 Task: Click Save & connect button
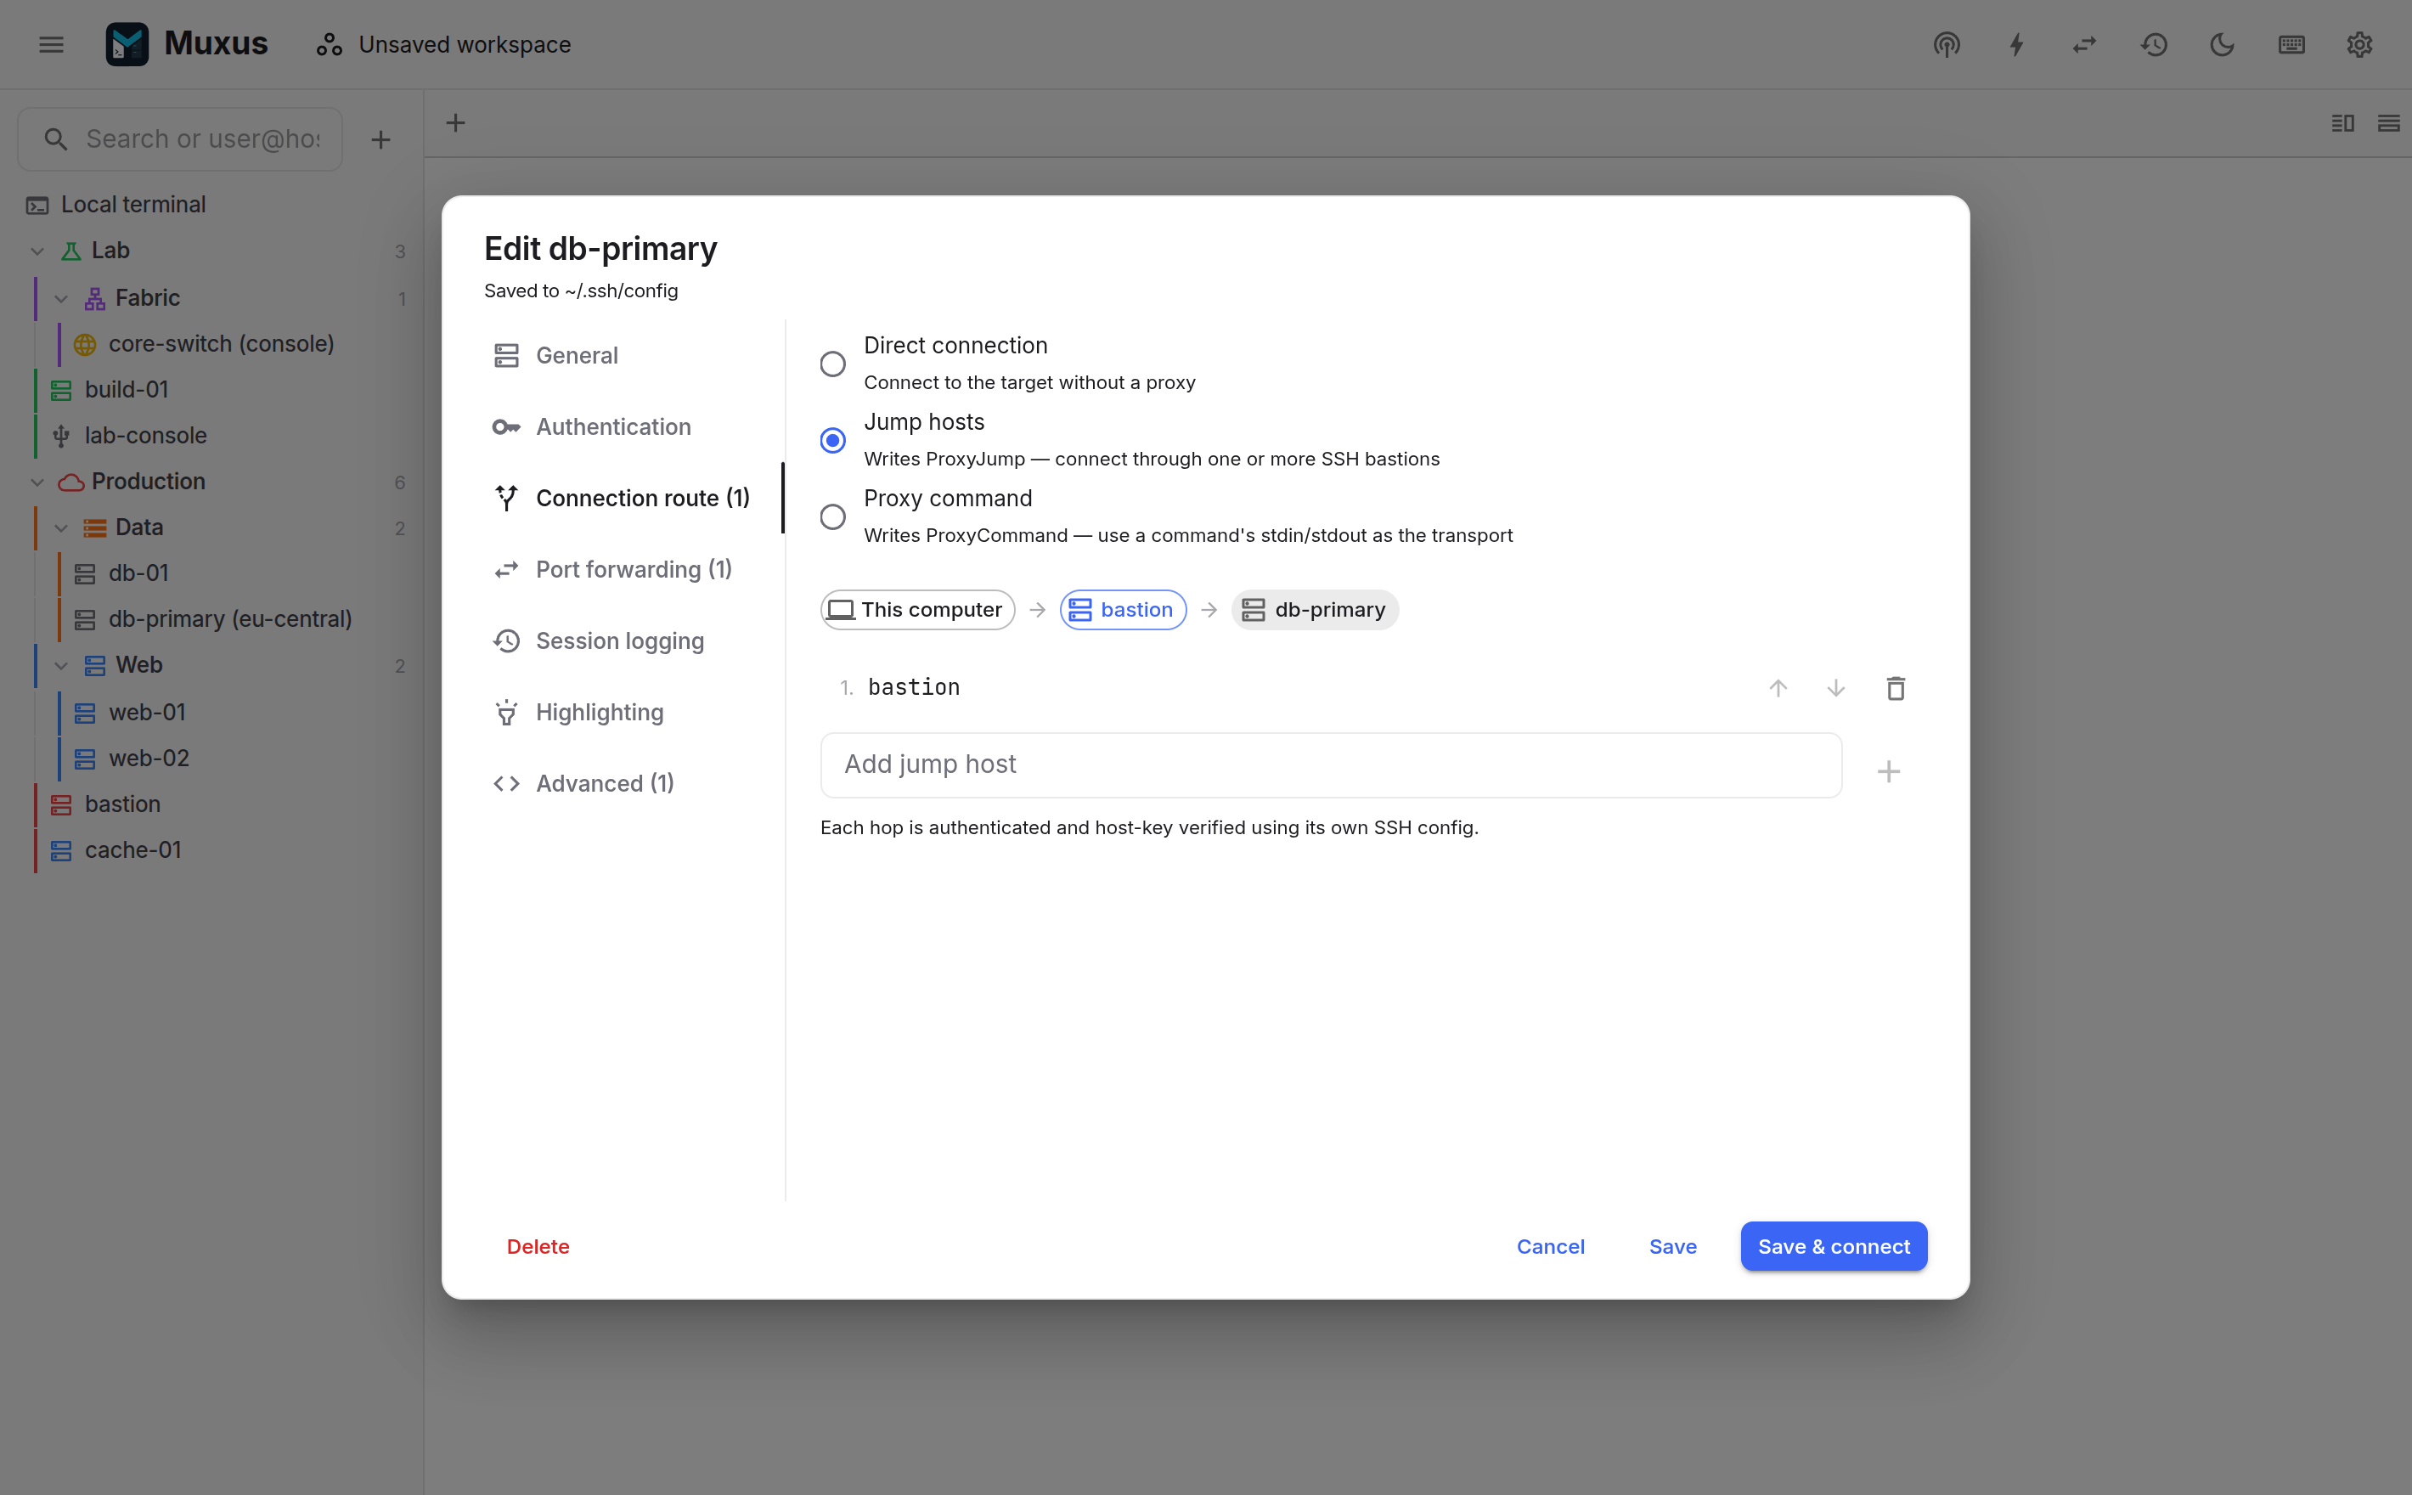1833,1246
